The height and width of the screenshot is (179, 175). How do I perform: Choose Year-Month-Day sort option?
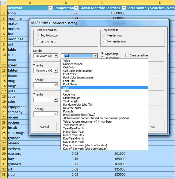click(x=104, y=125)
